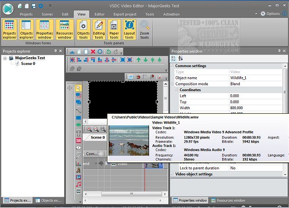Select the Ellipse shape tool
The width and height of the screenshot is (289, 208).
point(79,125)
